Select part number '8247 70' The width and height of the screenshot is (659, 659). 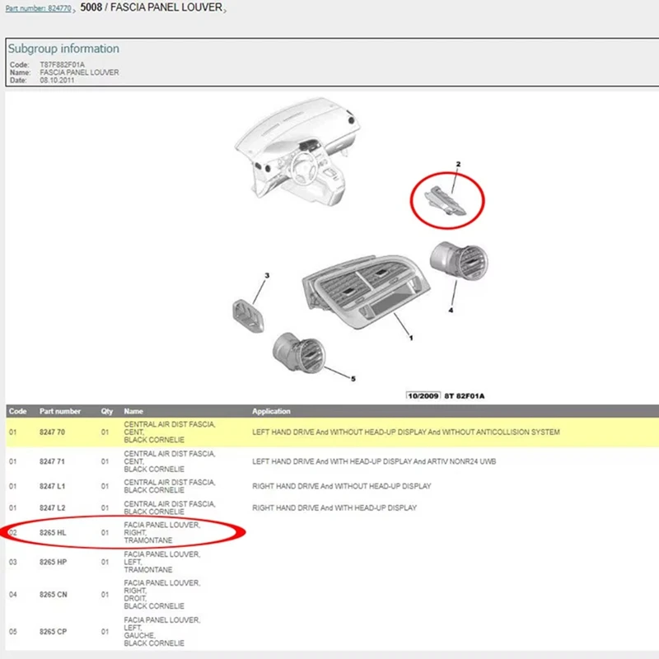52,432
